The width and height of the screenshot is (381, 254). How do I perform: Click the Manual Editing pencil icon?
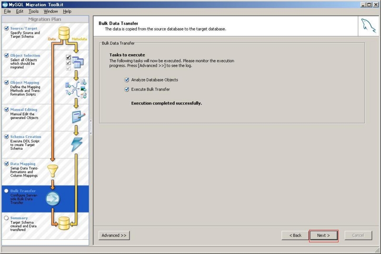coord(78,117)
